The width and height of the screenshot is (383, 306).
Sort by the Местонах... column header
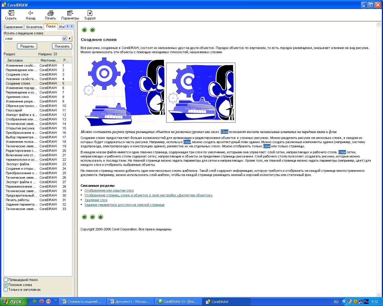point(49,60)
